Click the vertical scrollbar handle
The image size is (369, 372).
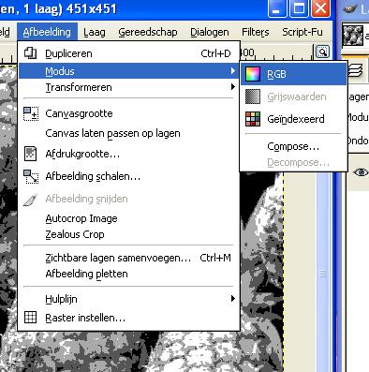[x=323, y=274]
